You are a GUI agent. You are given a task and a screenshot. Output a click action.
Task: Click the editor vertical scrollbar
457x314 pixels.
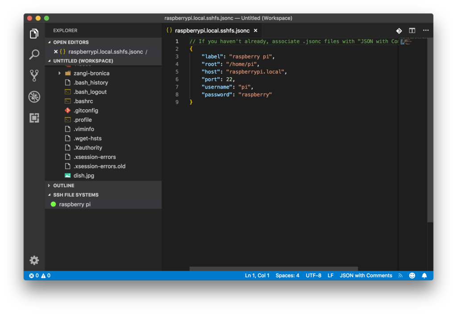[x=430, y=130]
